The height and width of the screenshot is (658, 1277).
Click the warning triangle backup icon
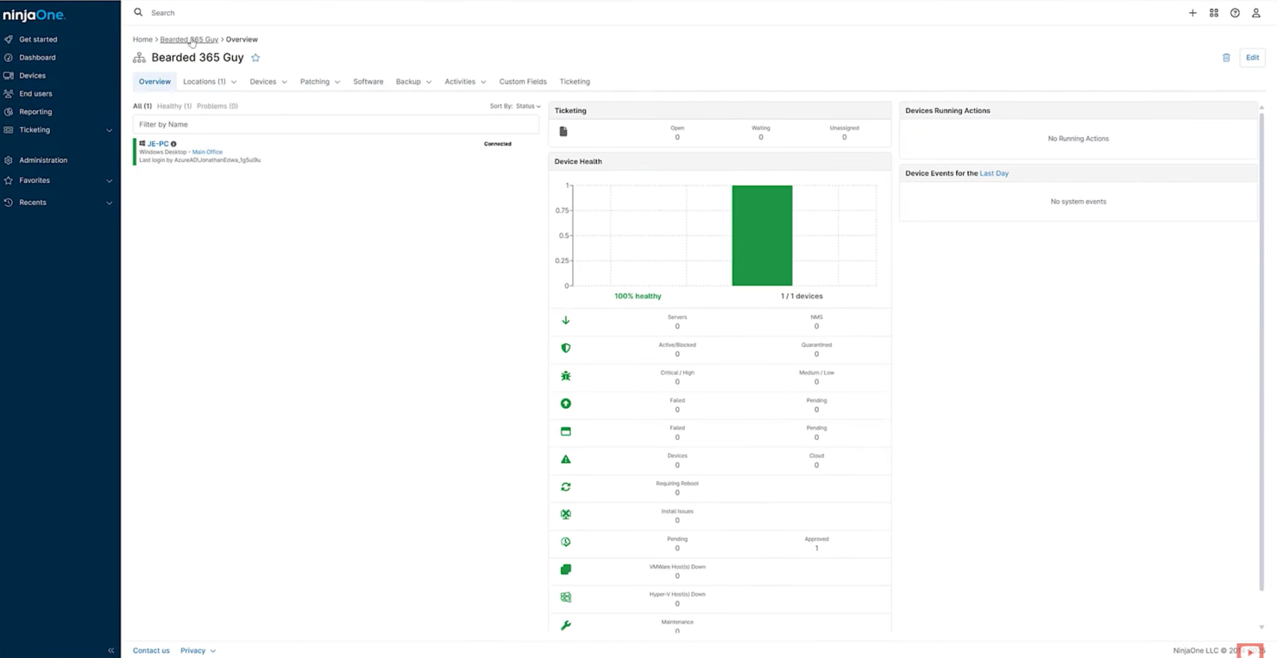[x=566, y=459]
